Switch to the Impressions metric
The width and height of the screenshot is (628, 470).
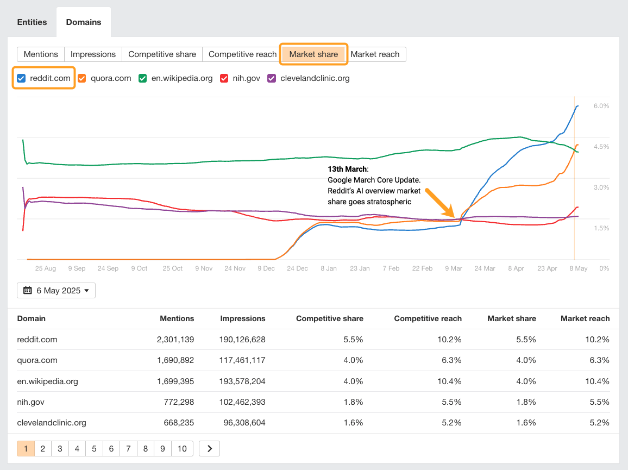pyautogui.click(x=93, y=54)
